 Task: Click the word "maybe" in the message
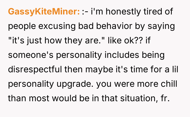[92, 69]
